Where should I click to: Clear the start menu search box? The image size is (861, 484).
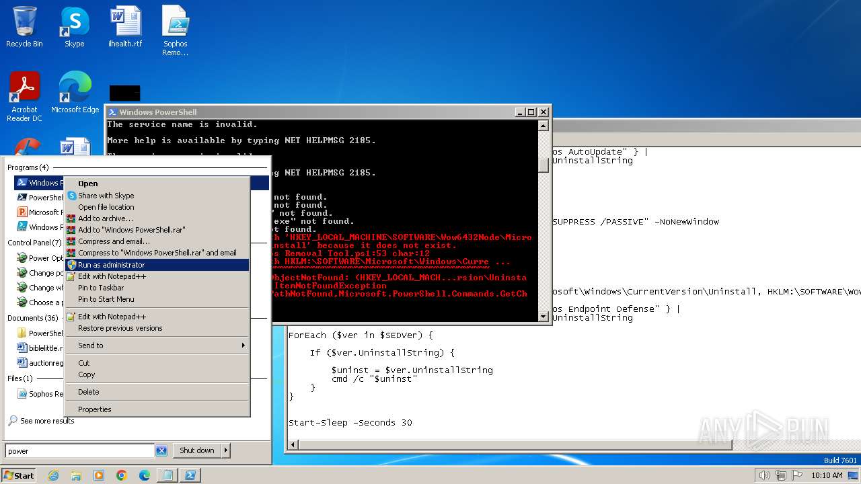coord(161,450)
